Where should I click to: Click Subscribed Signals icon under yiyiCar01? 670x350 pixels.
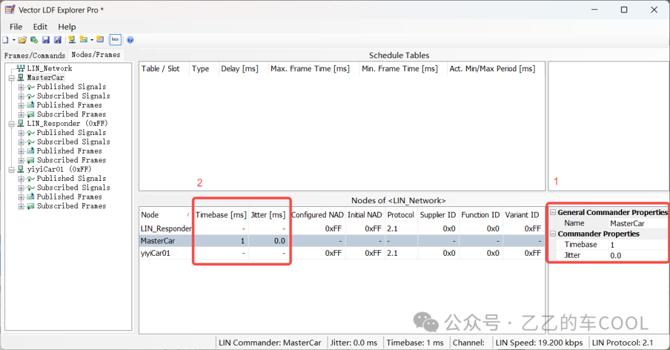pyautogui.click(x=30, y=188)
